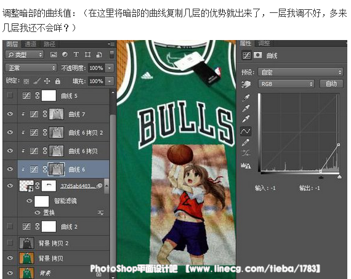The image size is (351, 279).
Task: Switch to the 路径 tab
Action: point(49,44)
